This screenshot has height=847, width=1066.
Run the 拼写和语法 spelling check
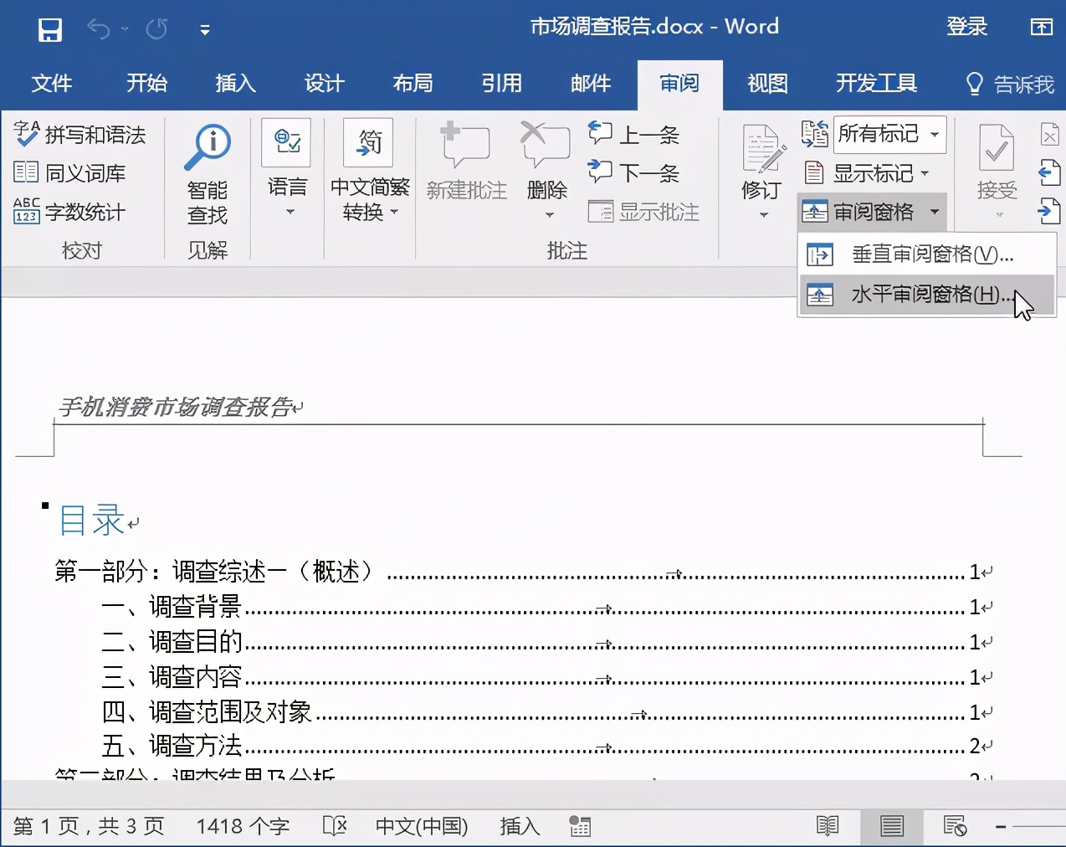[x=81, y=134]
